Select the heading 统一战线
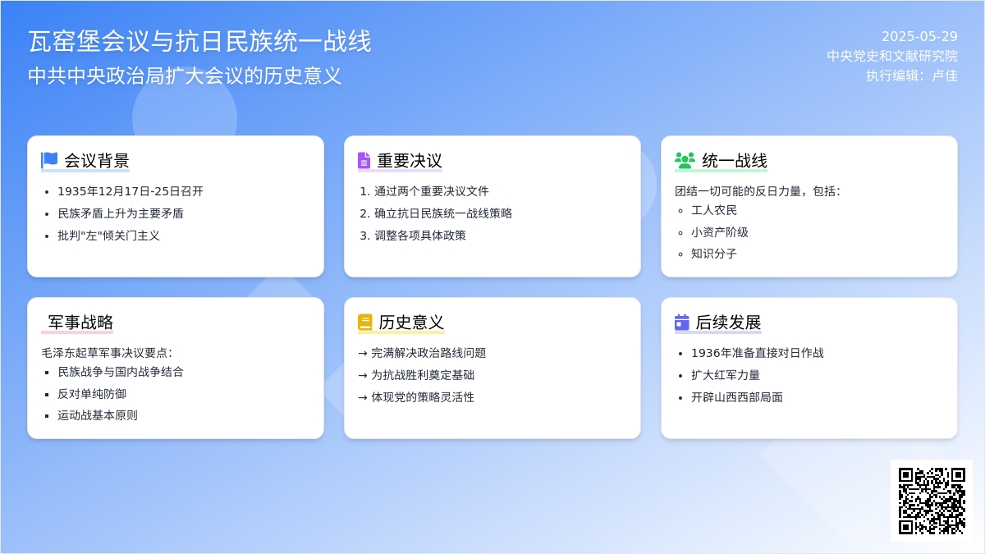The height and width of the screenshot is (554, 985). (735, 161)
